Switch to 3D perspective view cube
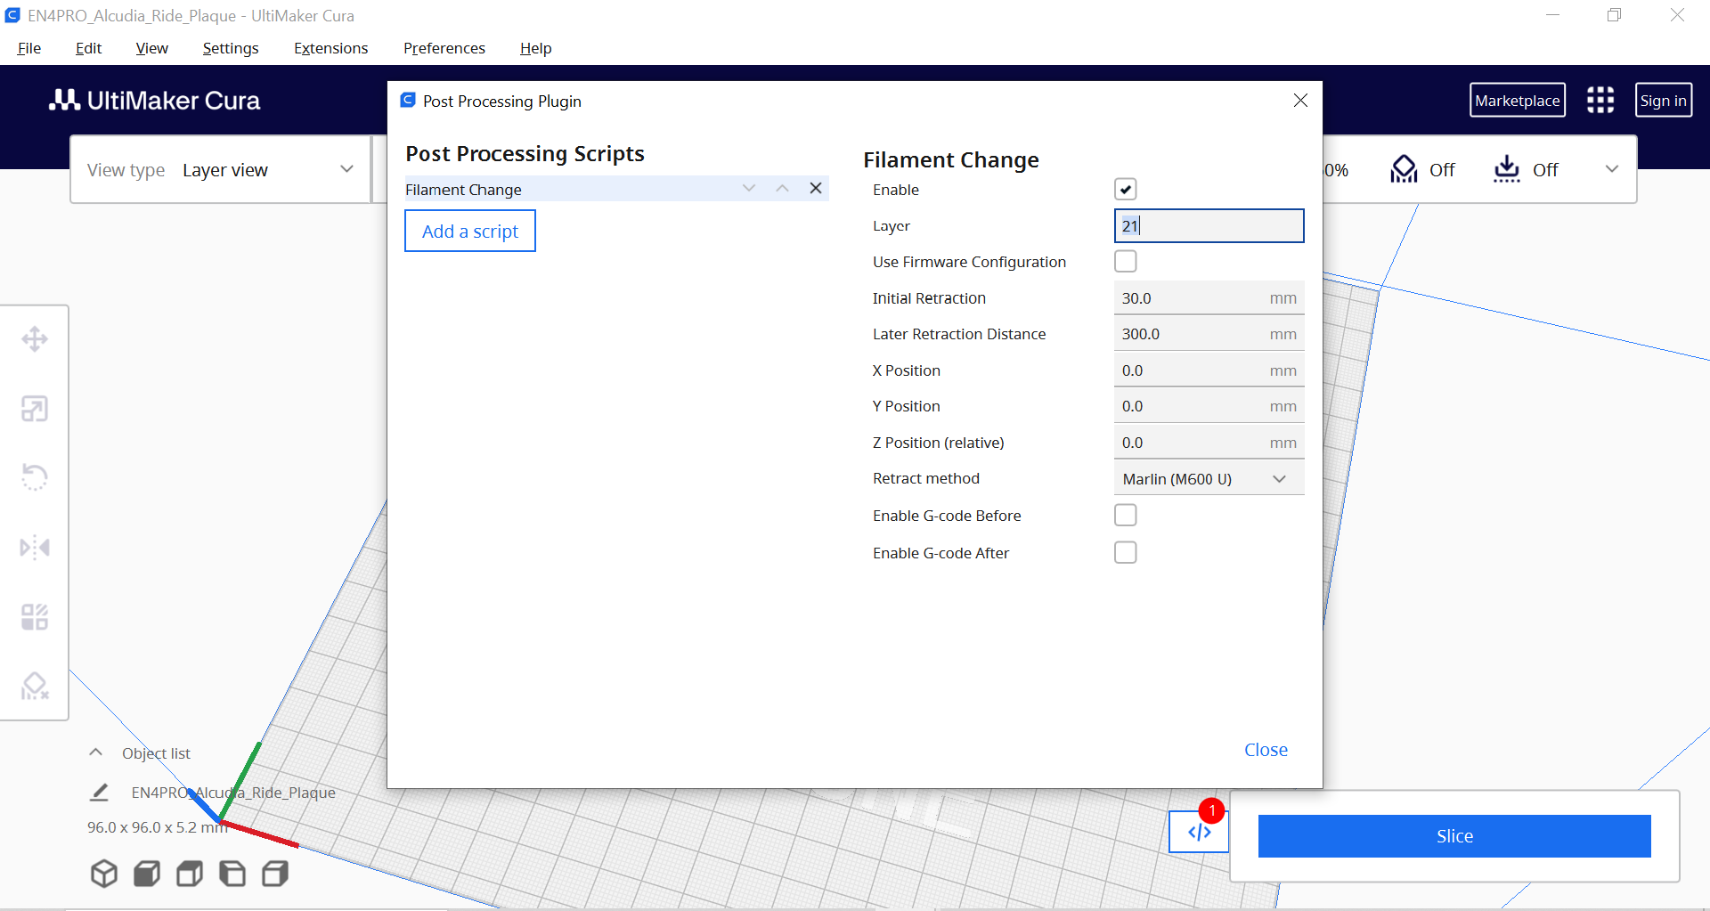Screen dimensions: 1710x911 pyautogui.click(x=104, y=874)
